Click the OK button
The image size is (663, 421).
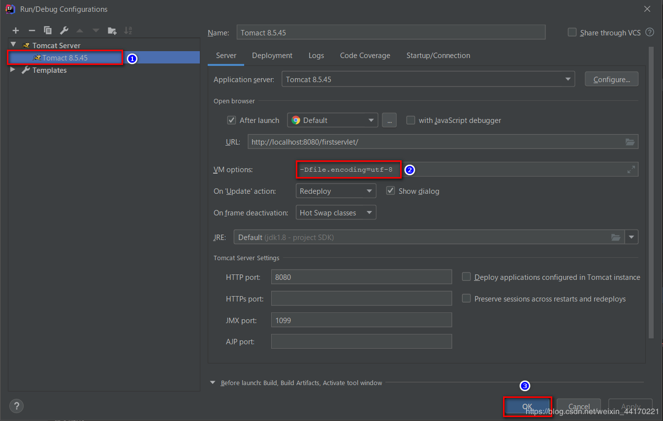(x=527, y=406)
